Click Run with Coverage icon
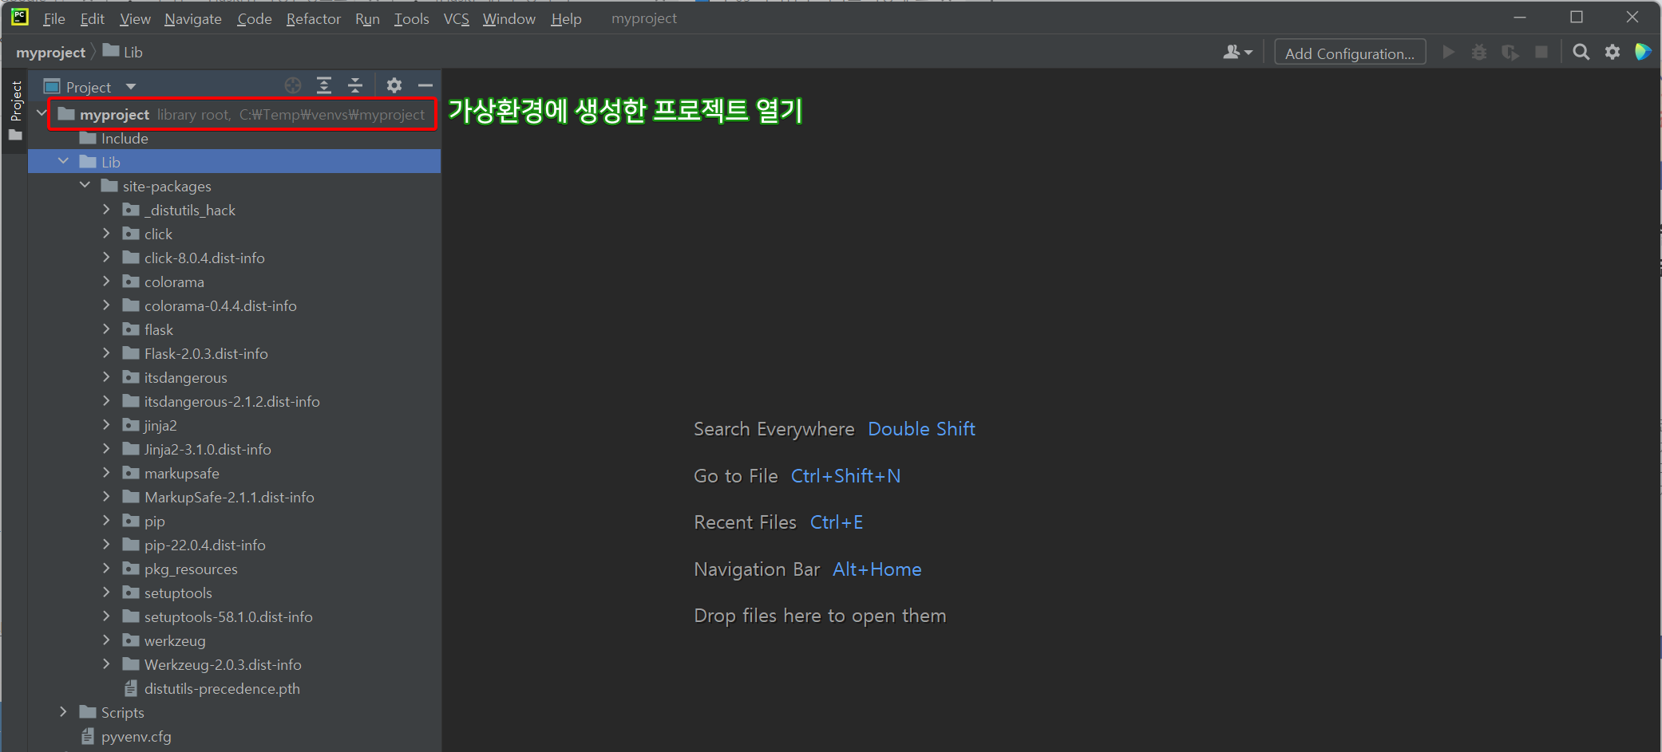The height and width of the screenshot is (752, 1662). click(x=1510, y=53)
